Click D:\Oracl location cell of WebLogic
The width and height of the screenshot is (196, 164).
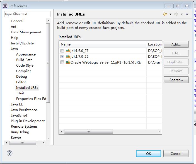155,62
